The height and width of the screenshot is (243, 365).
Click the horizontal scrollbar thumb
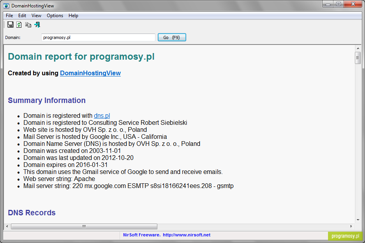click(84, 226)
